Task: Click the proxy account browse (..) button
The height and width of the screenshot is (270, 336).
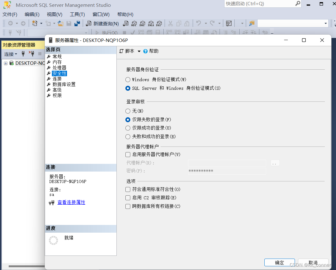Action: click(275, 163)
